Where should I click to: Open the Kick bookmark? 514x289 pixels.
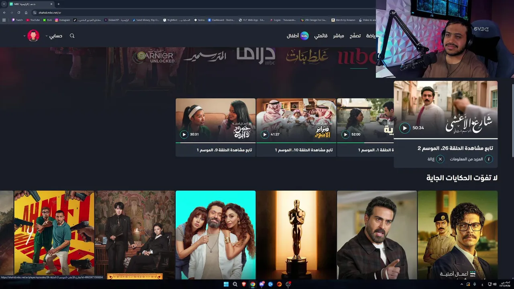tap(47, 20)
